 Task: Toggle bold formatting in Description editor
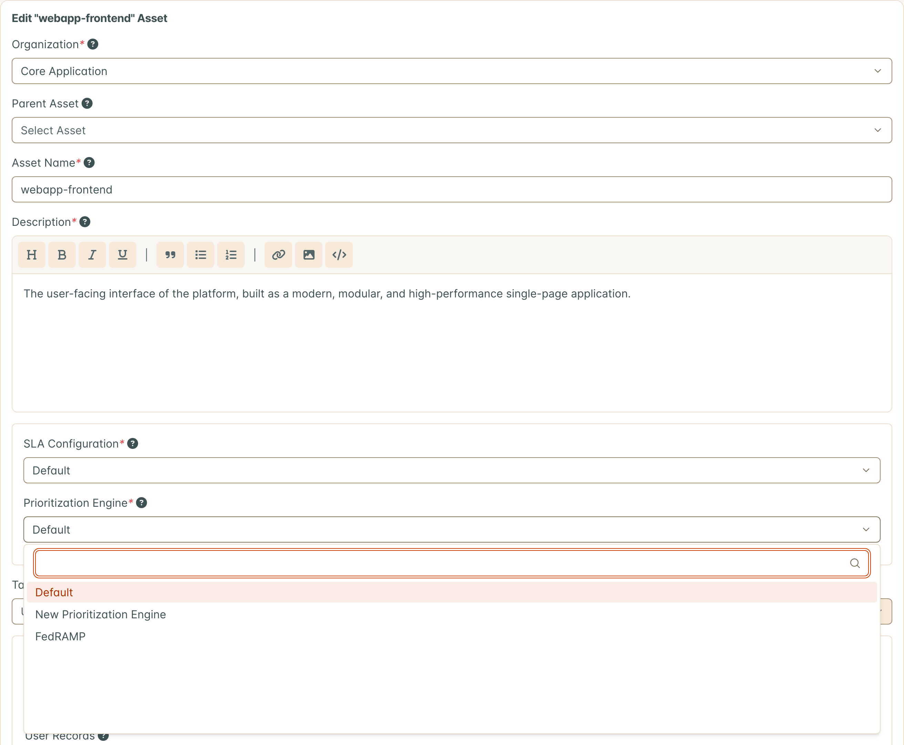pos(62,255)
